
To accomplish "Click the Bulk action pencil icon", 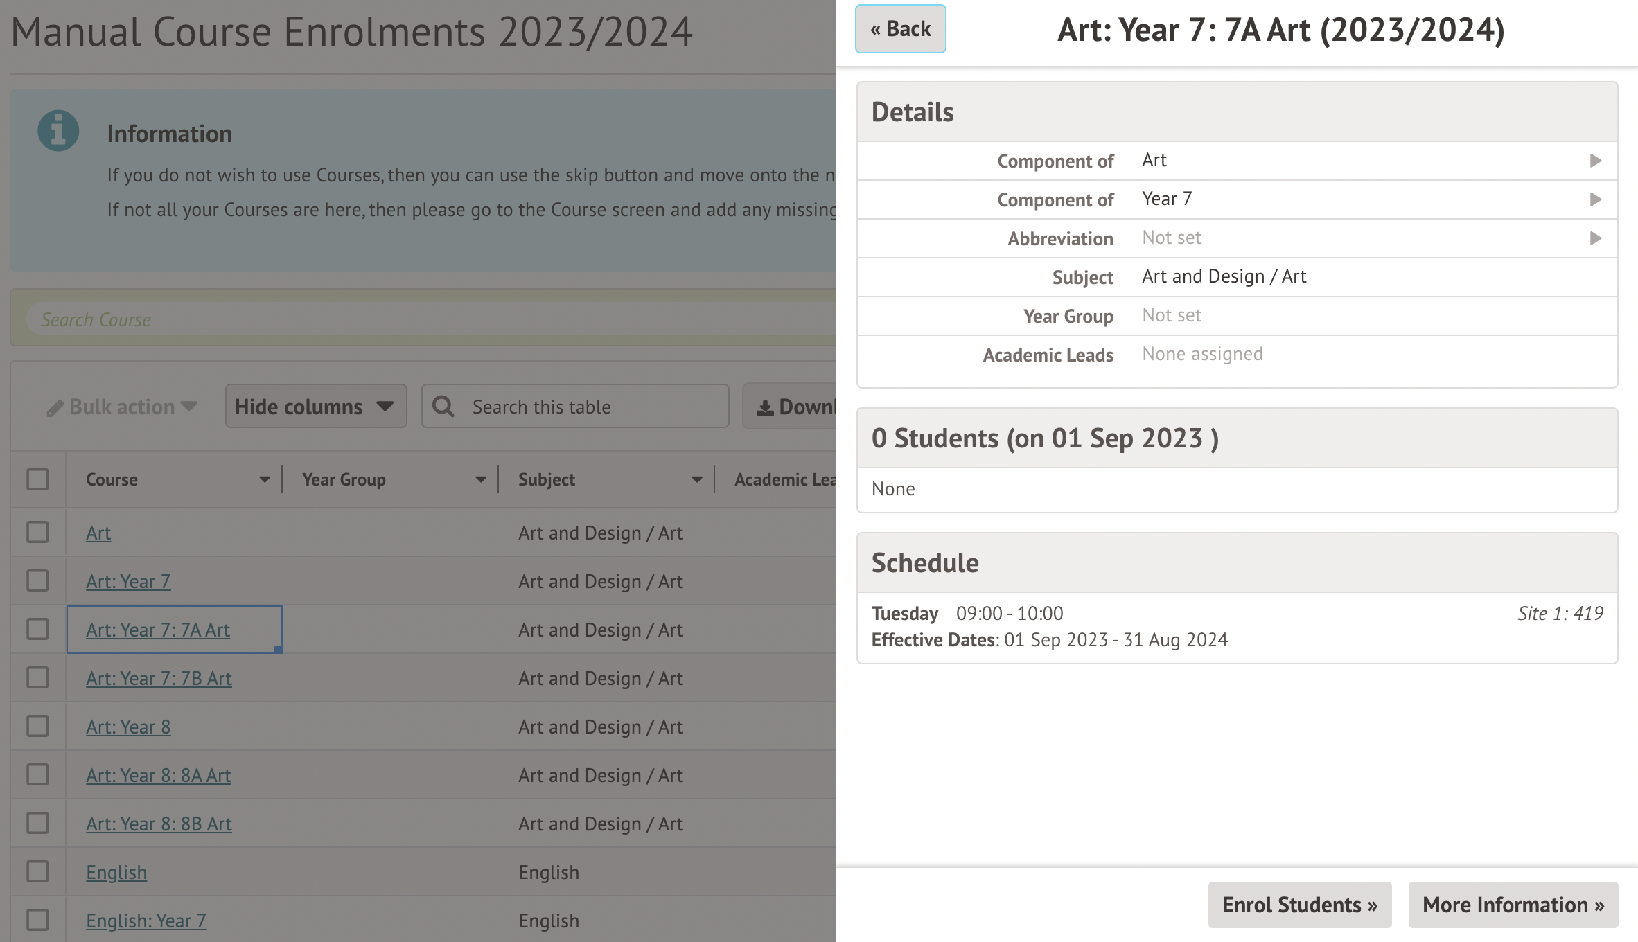I will click(x=55, y=408).
